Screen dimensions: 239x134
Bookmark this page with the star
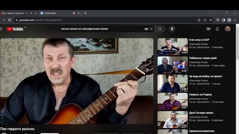pyautogui.click(x=211, y=20)
